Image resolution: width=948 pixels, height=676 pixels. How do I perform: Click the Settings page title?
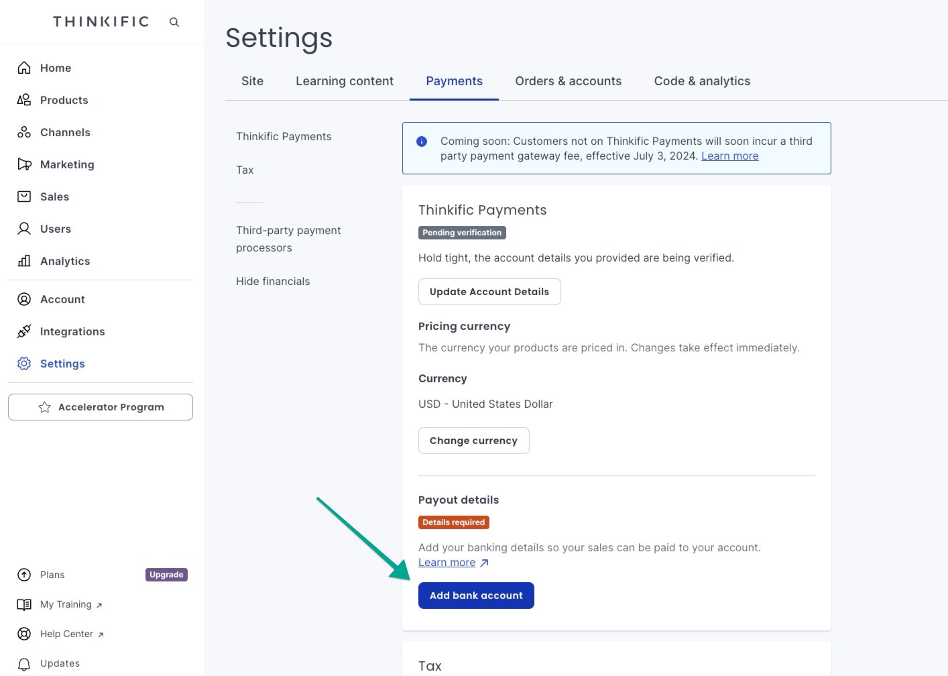coord(279,38)
